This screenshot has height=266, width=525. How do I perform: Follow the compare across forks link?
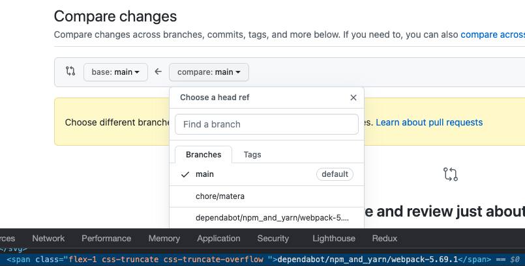pyautogui.click(x=493, y=34)
